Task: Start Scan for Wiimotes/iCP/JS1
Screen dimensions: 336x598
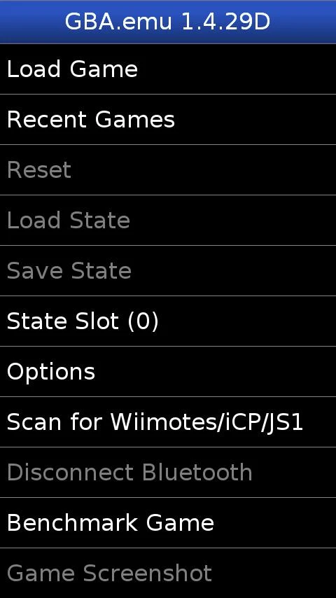Action: [x=168, y=422]
